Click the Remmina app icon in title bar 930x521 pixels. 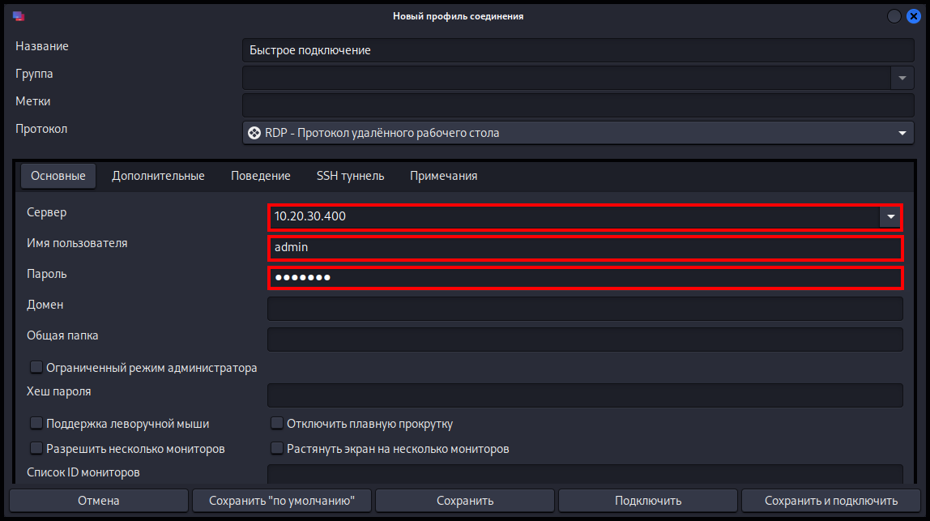pyautogui.click(x=19, y=16)
